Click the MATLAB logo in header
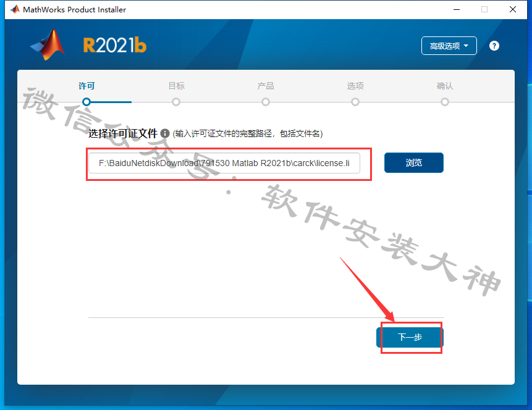 [48, 44]
